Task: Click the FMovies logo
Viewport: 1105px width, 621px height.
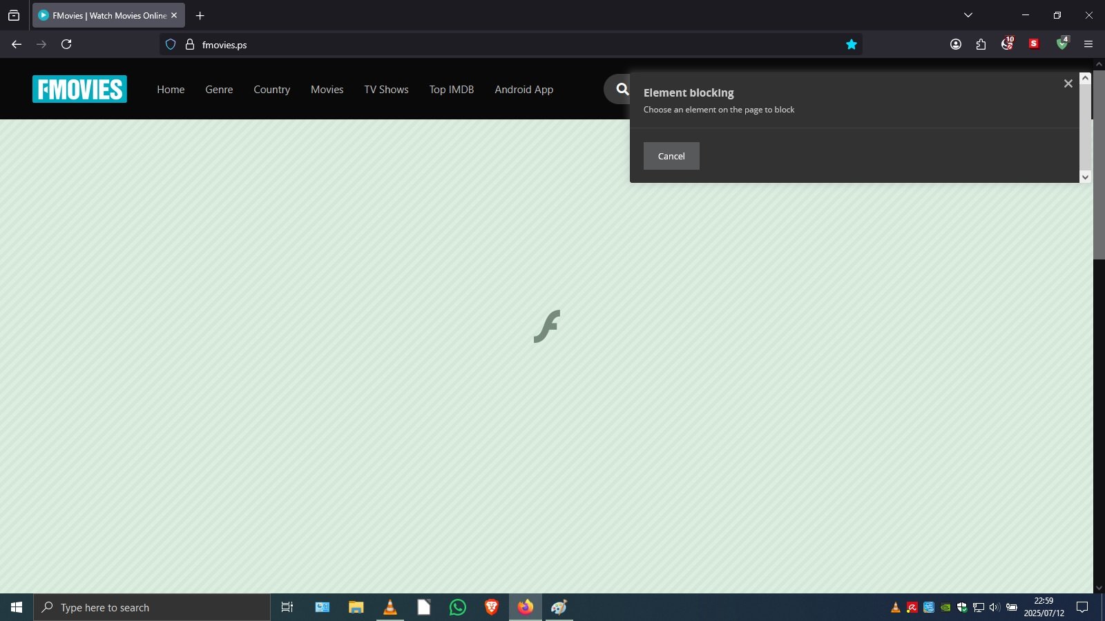Action: click(79, 89)
